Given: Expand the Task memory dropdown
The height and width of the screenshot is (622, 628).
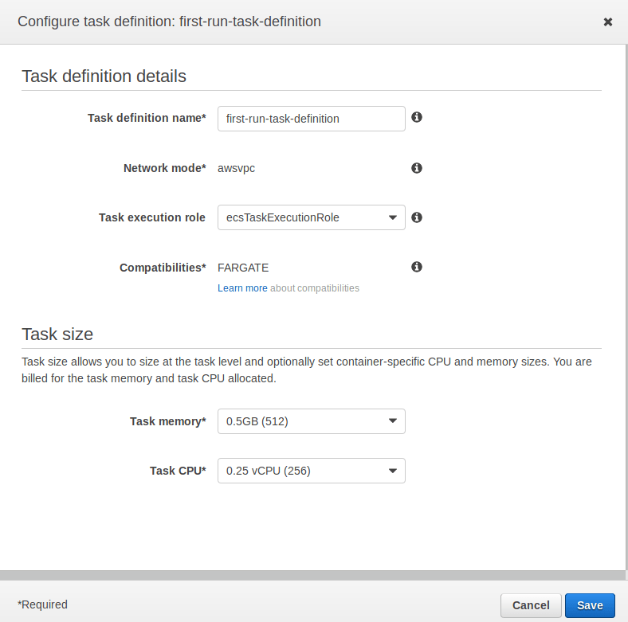Looking at the screenshot, I should point(311,421).
